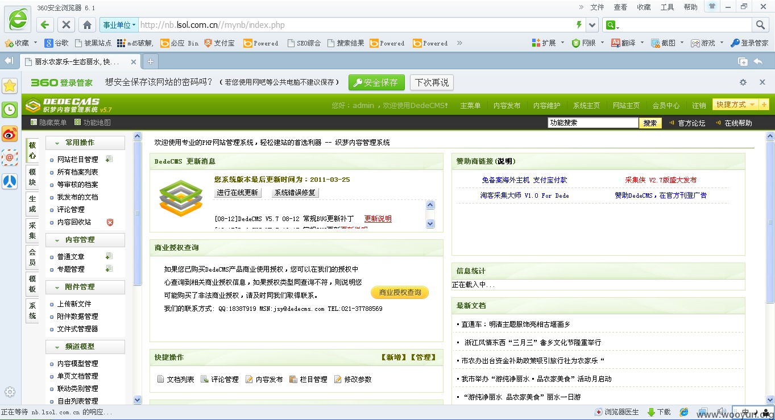Click the 360 browser logo
Screen dimensions: 775x420
(x=18, y=20)
